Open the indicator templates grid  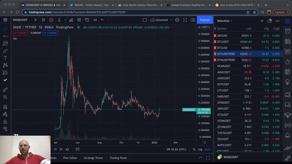point(79,20)
